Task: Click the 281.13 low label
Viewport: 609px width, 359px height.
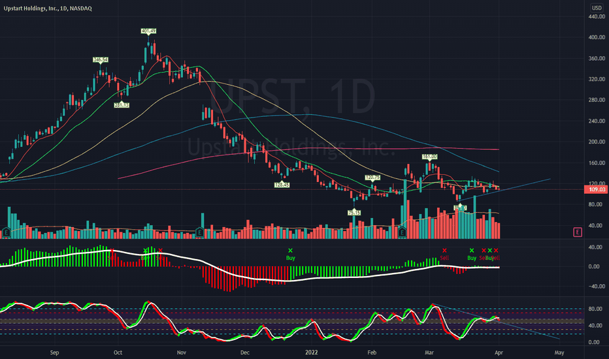Action: pyautogui.click(x=122, y=105)
